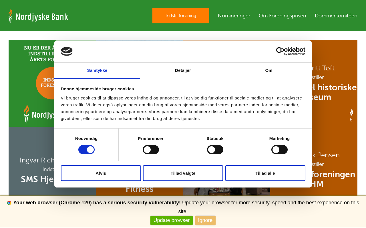This screenshot has width=366, height=228.
Task: Click the cookie dialog's round checkmark logo
Action: [67, 51]
